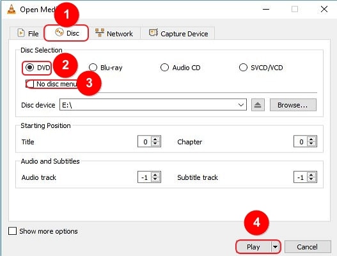Screen dimensions: 337x256
Task: Click the 'Starting Position' group label
Action: (x=45, y=125)
